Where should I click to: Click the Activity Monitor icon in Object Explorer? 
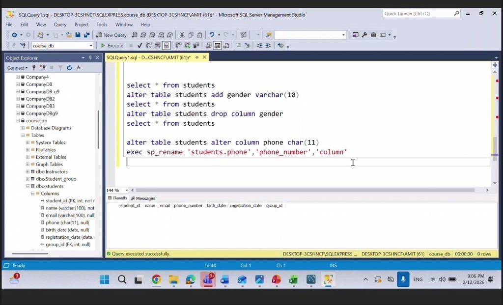pos(78,68)
